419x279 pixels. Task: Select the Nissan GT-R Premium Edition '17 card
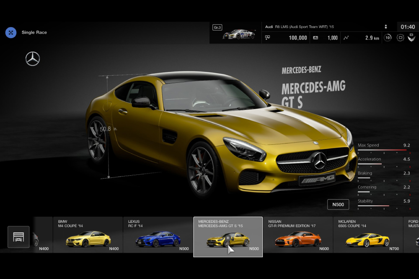(x=298, y=235)
